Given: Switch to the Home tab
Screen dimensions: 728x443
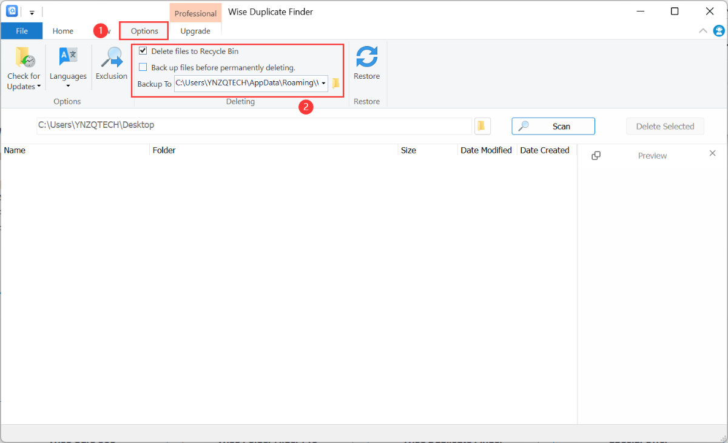Looking at the screenshot, I should click(x=63, y=31).
